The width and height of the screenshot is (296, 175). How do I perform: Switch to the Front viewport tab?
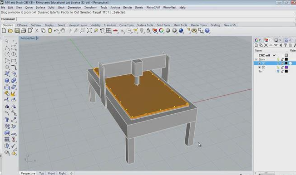[x=51, y=173]
